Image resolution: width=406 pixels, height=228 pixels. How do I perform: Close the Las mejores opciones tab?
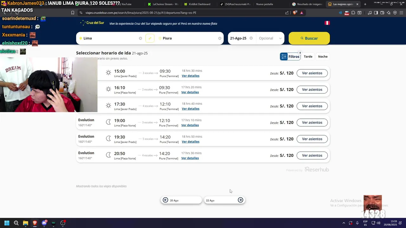click(357, 4)
